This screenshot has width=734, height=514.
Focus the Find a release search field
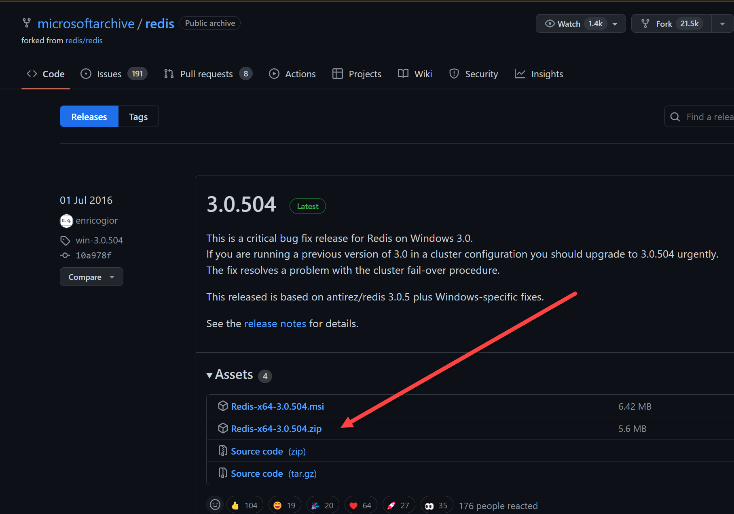[x=699, y=116]
